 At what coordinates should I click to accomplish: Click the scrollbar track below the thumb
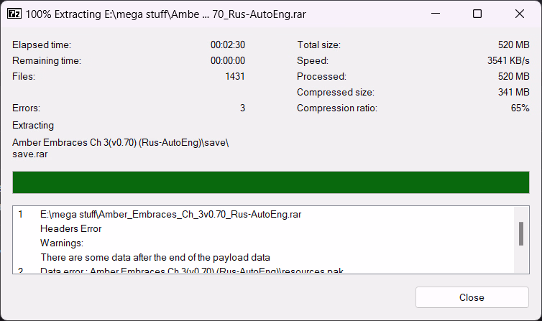[520, 260]
